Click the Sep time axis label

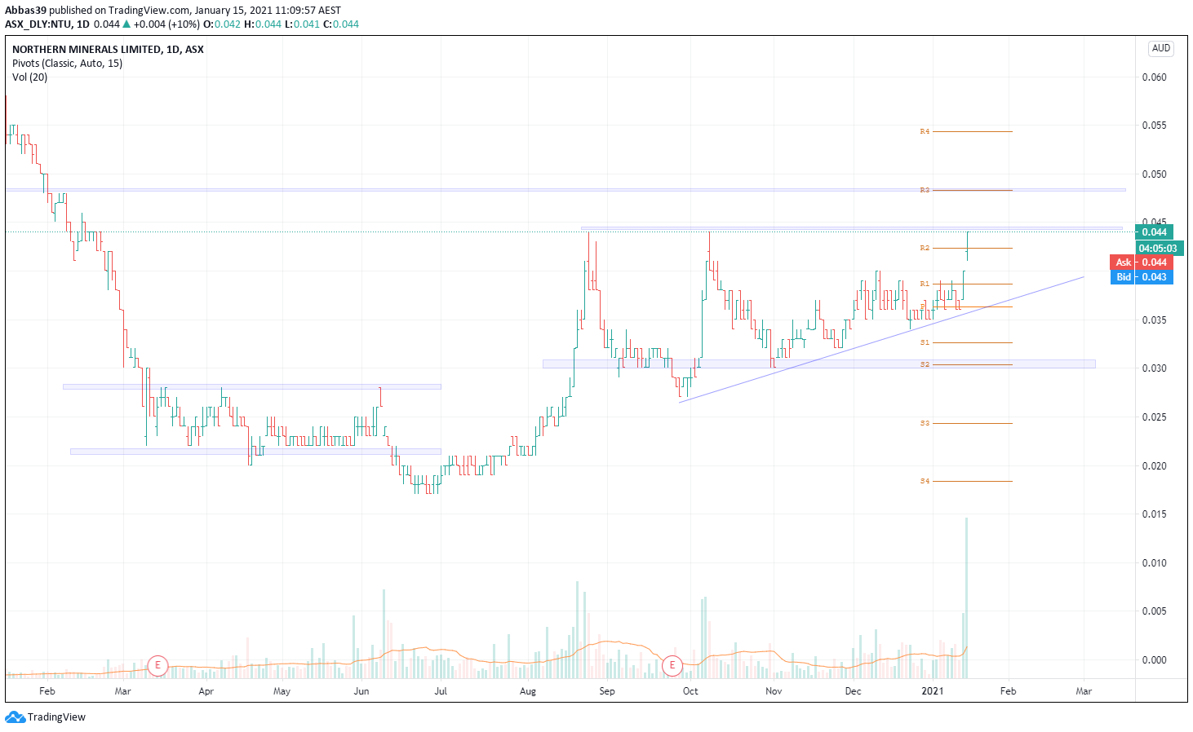(607, 691)
